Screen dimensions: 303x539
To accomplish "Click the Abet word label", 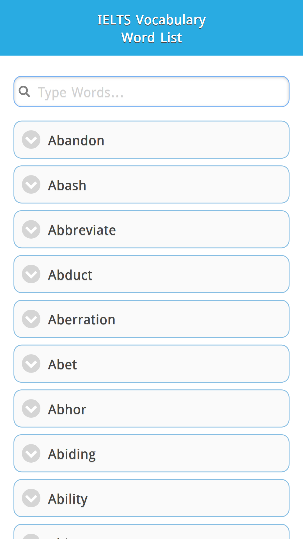I will [62, 364].
